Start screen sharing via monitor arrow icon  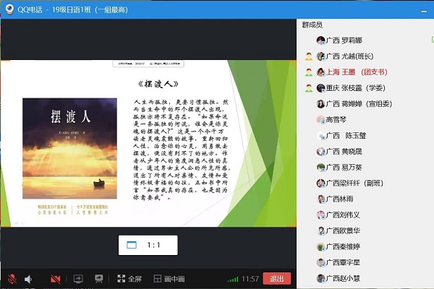click(78, 279)
